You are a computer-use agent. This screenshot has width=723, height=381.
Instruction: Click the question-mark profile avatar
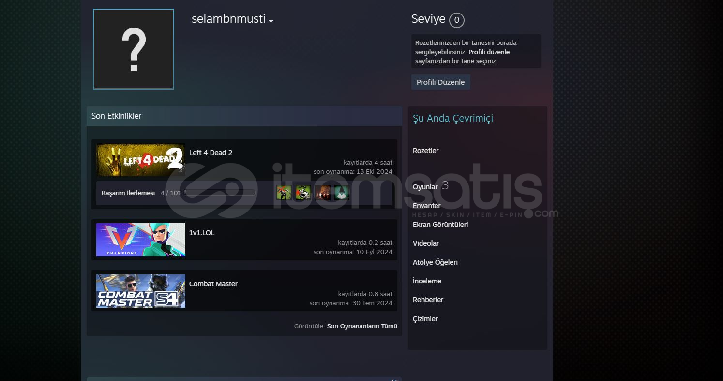pyautogui.click(x=134, y=49)
